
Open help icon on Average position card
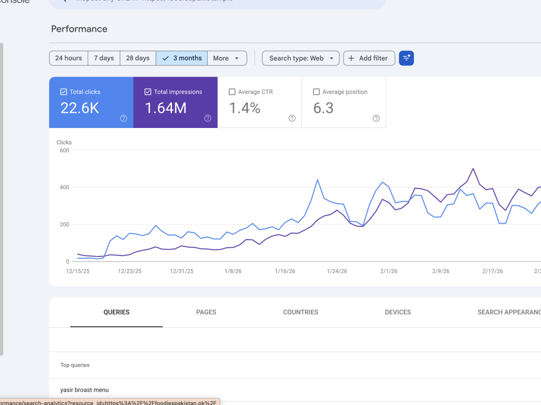click(x=376, y=118)
